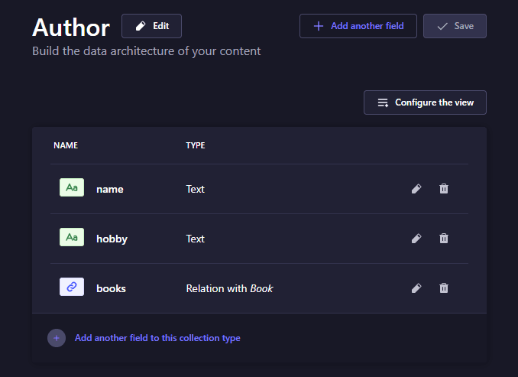Click the round plus icon at table bottom
The height and width of the screenshot is (377, 518).
(57, 338)
